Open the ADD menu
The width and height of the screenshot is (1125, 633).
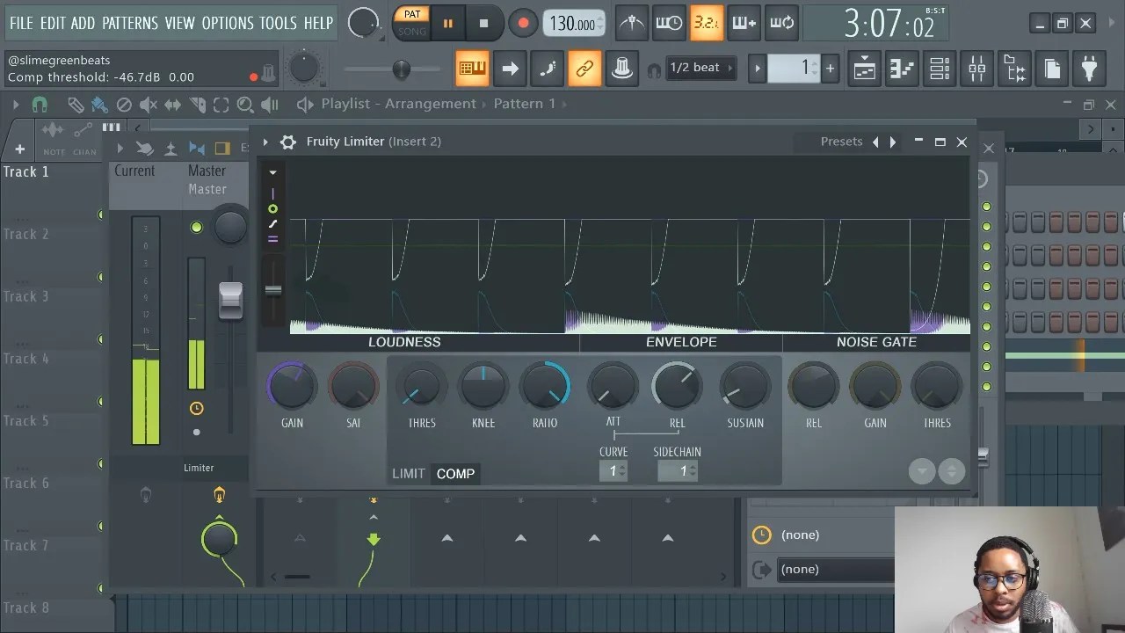coord(83,23)
